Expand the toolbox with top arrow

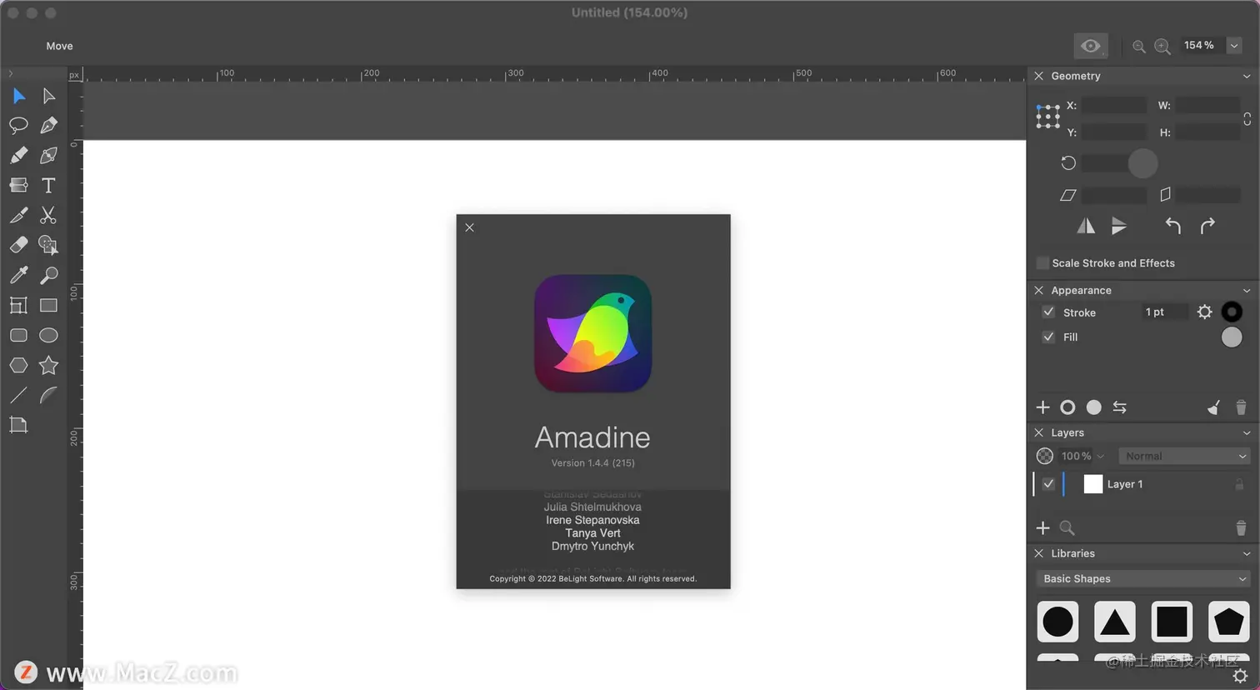tap(10, 74)
